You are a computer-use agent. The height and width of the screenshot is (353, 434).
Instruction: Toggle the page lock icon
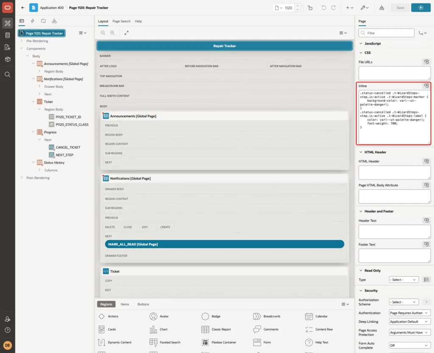coord(310,8)
